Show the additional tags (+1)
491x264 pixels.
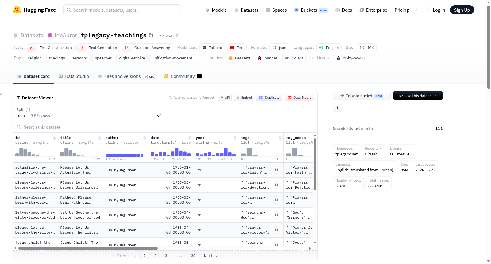point(200,58)
